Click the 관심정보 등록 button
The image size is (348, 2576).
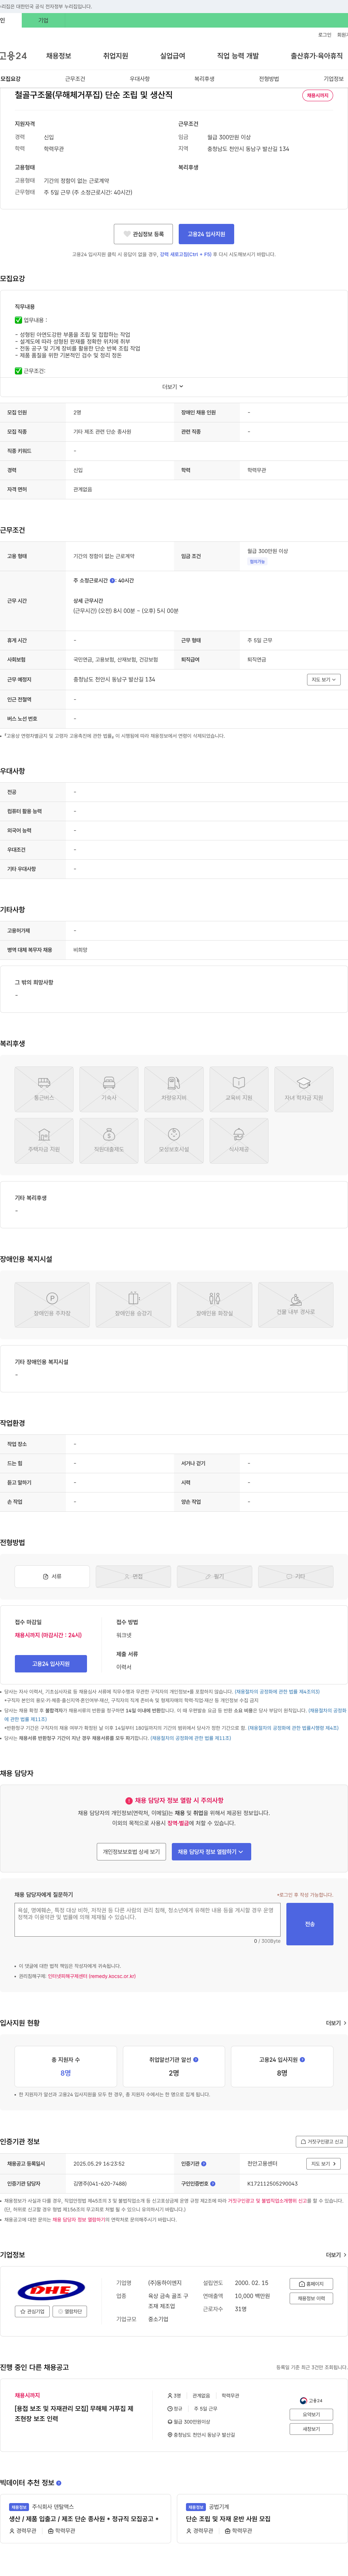pos(143,234)
